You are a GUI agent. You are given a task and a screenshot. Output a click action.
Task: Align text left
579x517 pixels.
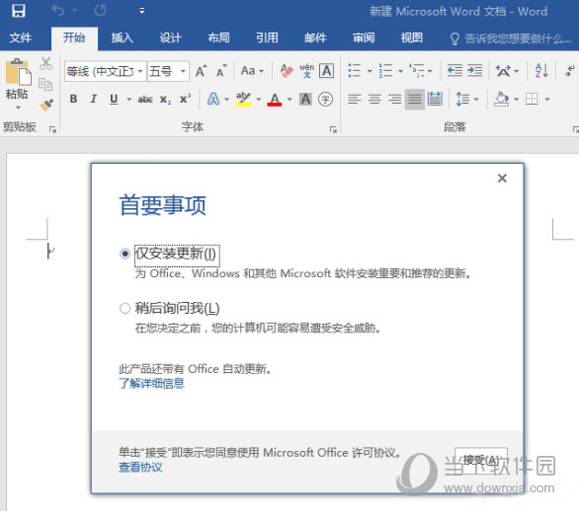click(x=355, y=99)
